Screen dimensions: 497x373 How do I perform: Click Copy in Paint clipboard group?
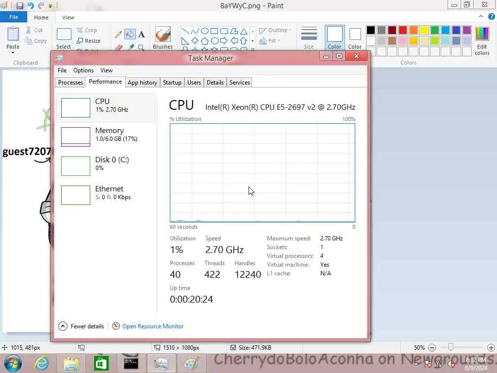pyautogui.click(x=36, y=41)
